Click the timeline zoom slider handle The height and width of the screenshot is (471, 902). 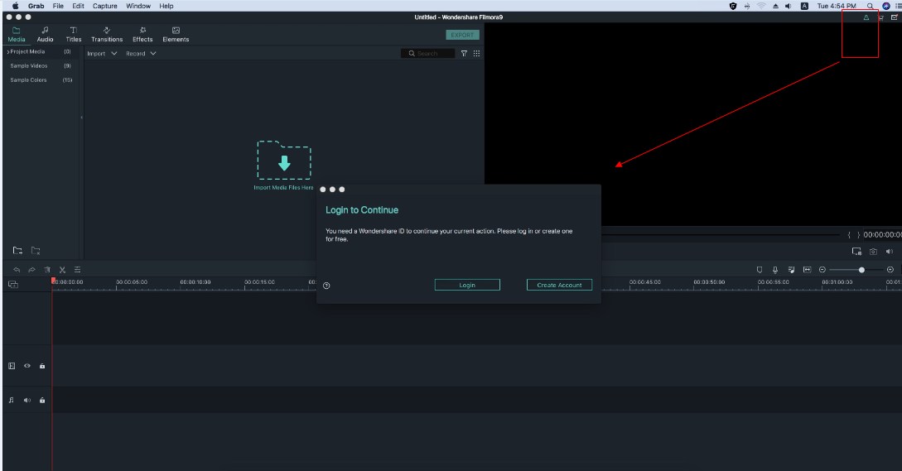point(861,270)
